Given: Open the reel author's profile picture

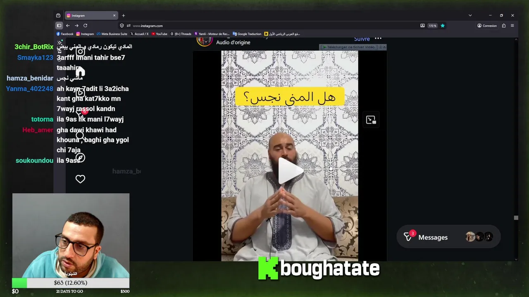Looking at the screenshot, I should [x=205, y=41].
